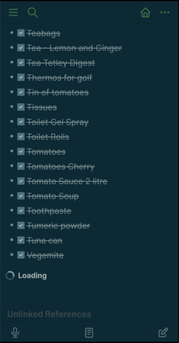
Task: Tap the edit pencil icon in bottom bar
Action: pos(163,333)
